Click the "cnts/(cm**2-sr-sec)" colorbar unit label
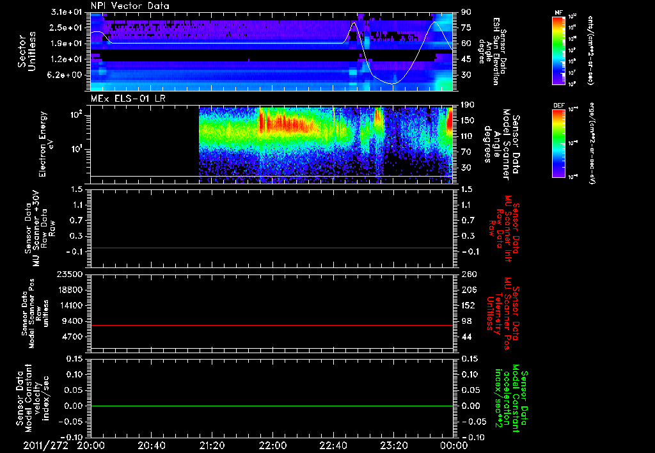The image size is (655, 453). pyautogui.click(x=590, y=51)
